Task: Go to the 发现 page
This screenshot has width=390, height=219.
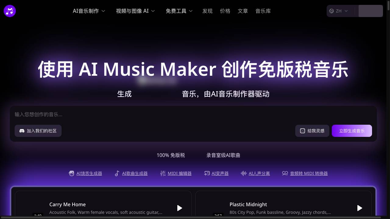Action: pos(207,11)
